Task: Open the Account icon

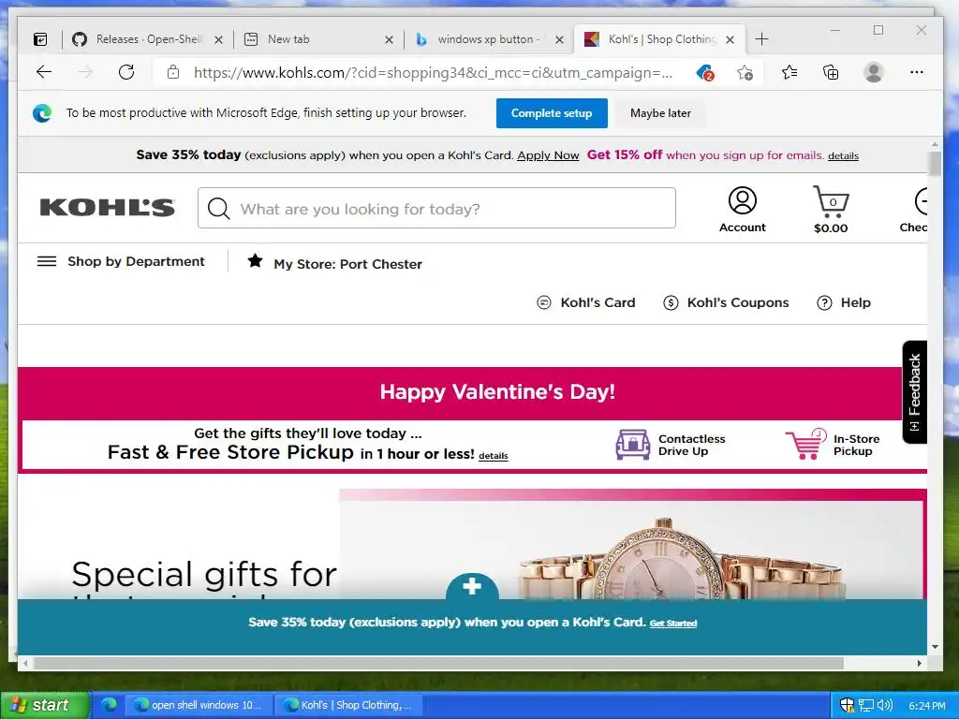Action: (742, 210)
